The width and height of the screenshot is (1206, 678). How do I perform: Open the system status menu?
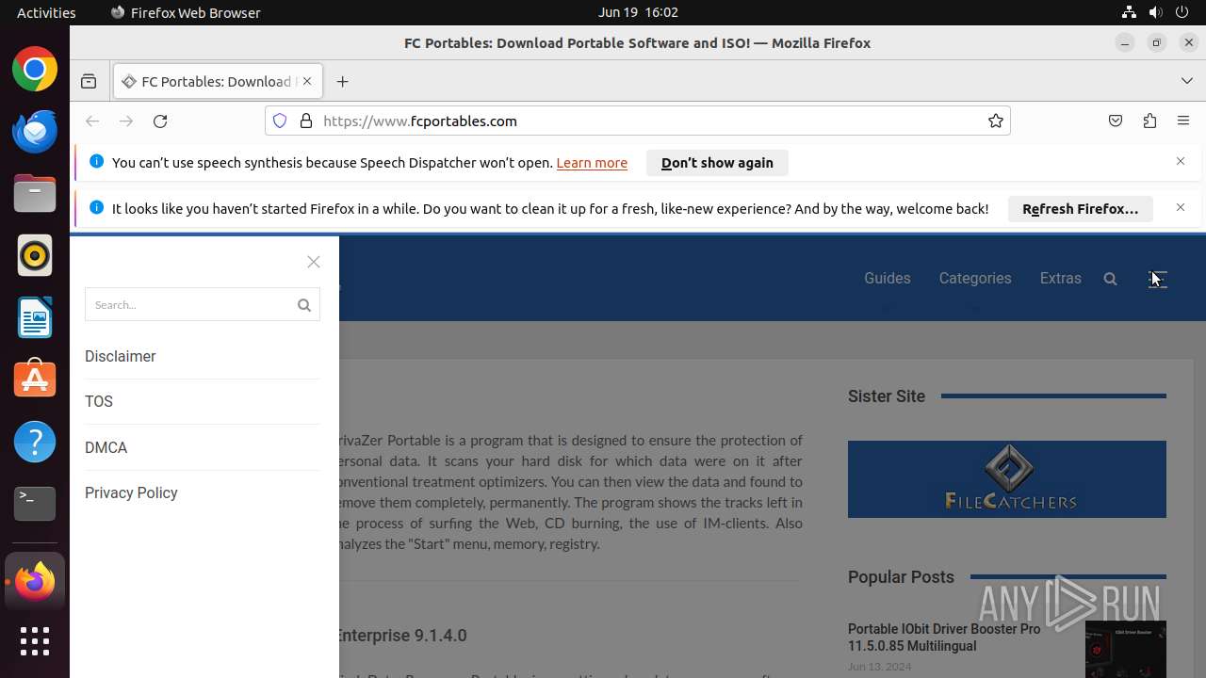pyautogui.click(x=1156, y=12)
